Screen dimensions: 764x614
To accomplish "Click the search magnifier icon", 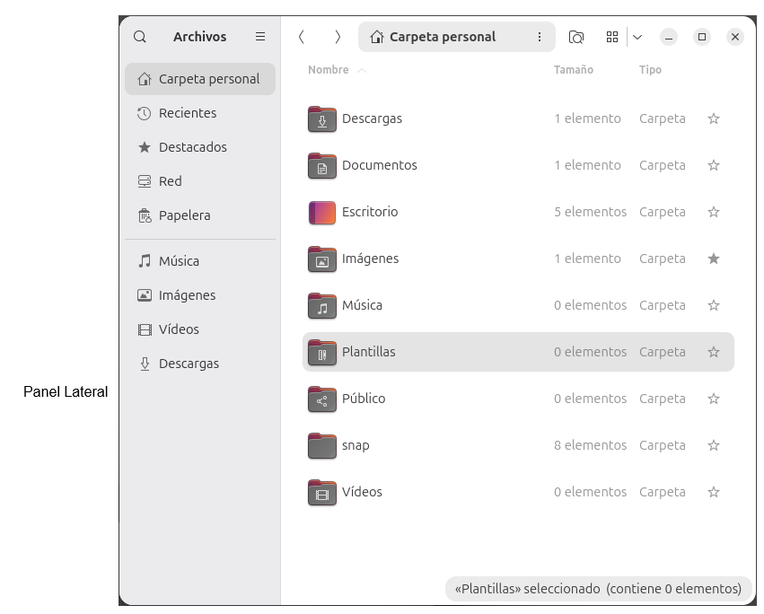I will [140, 37].
